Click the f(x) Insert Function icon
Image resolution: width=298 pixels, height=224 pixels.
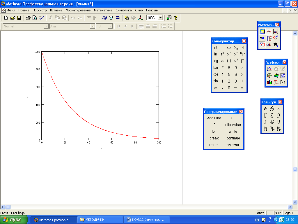104,18
